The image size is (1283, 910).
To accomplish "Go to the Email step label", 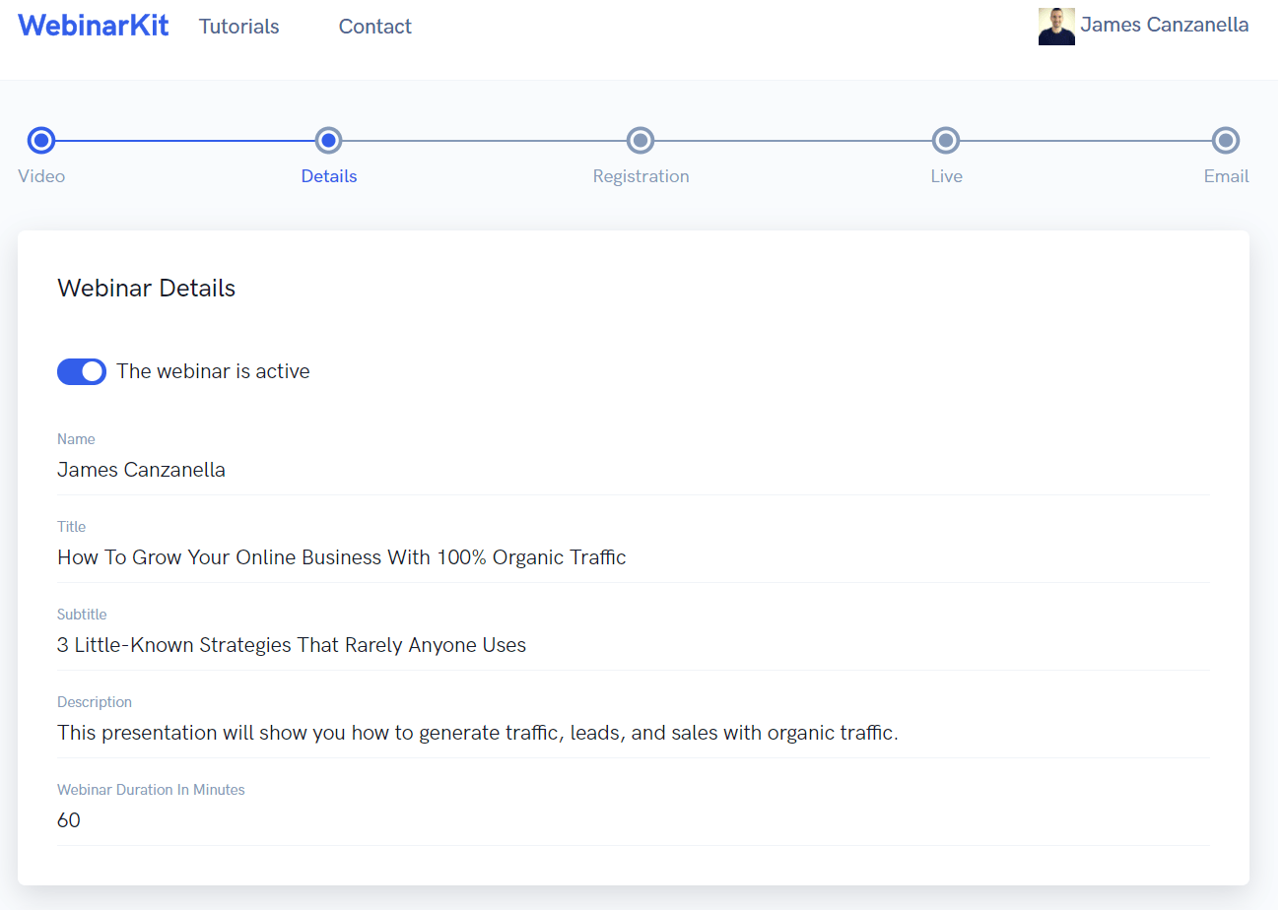I will (x=1227, y=176).
